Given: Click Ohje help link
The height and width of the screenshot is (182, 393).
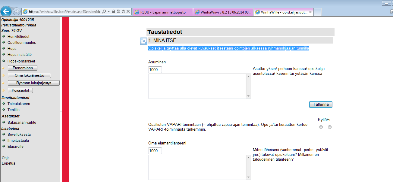Looking at the screenshot, I should [x=6, y=158].
